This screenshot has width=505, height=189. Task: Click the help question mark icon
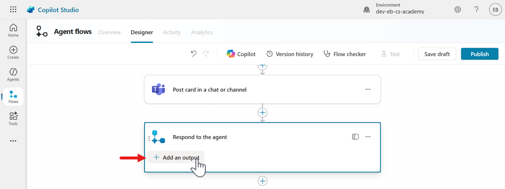tap(476, 10)
